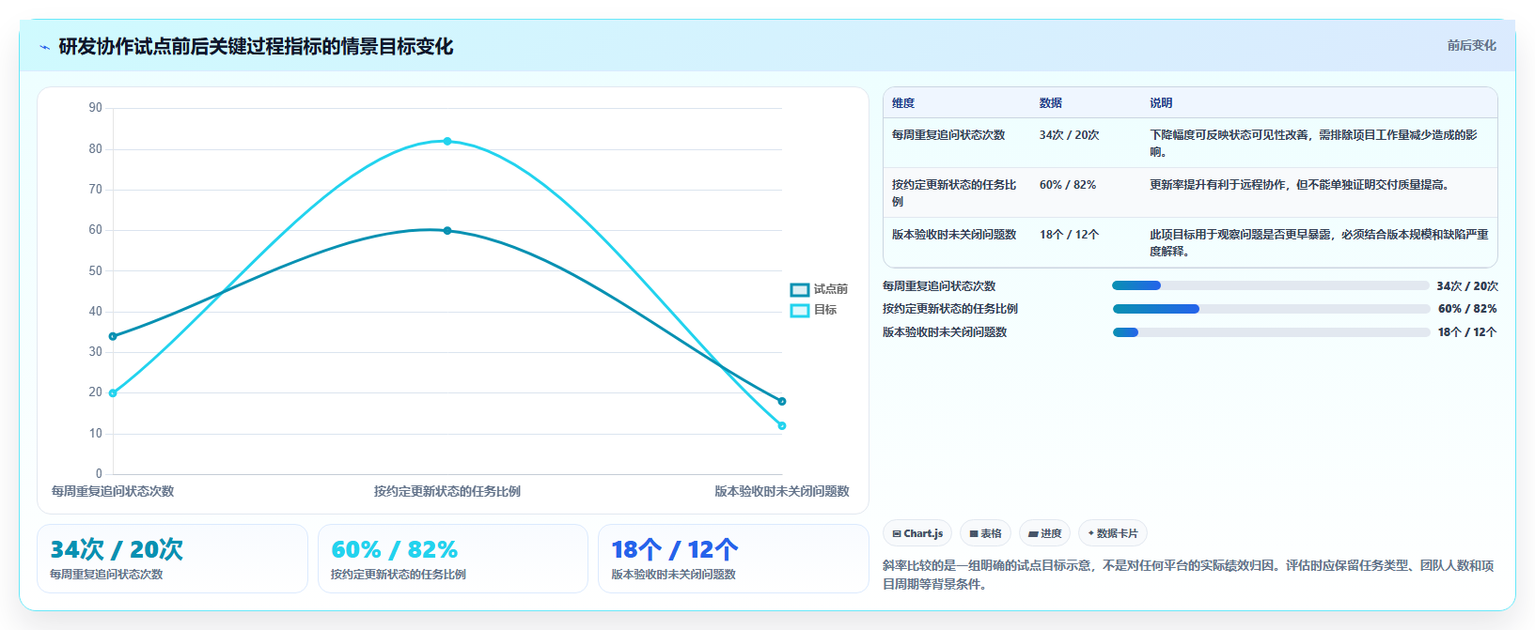
Task: Click the 表格 chip
Action: pos(985,533)
